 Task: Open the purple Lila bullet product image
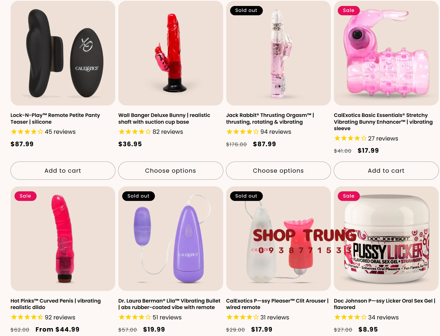(x=171, y=239)
